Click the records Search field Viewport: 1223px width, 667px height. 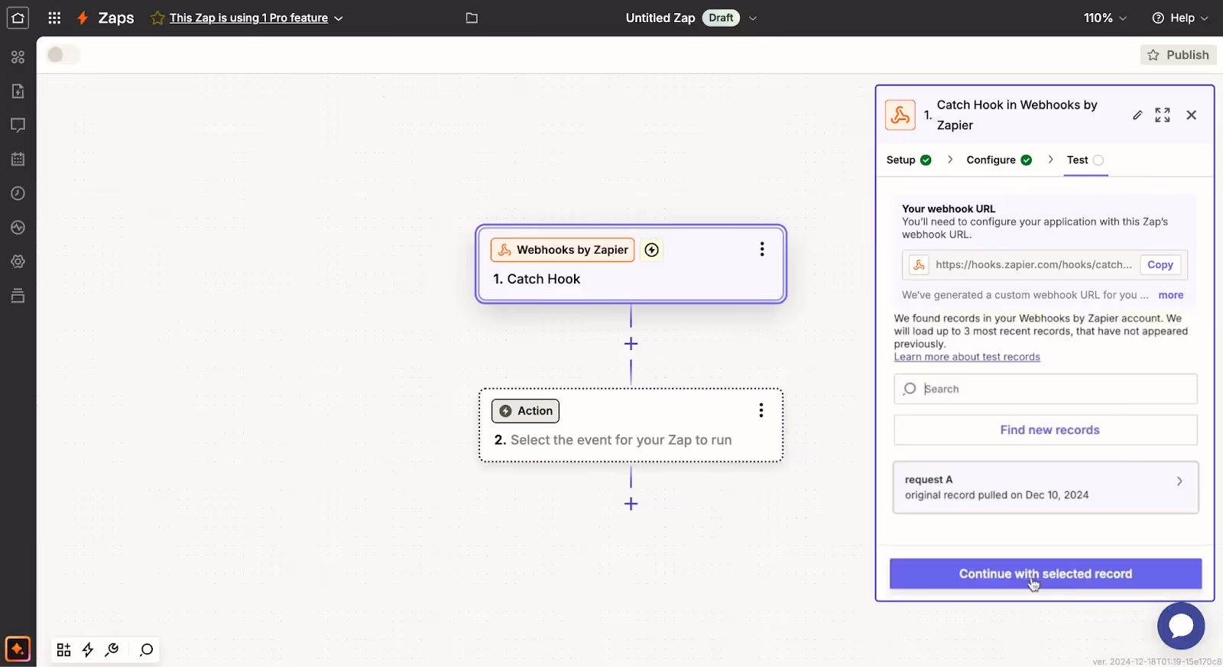coord(1046,389)
